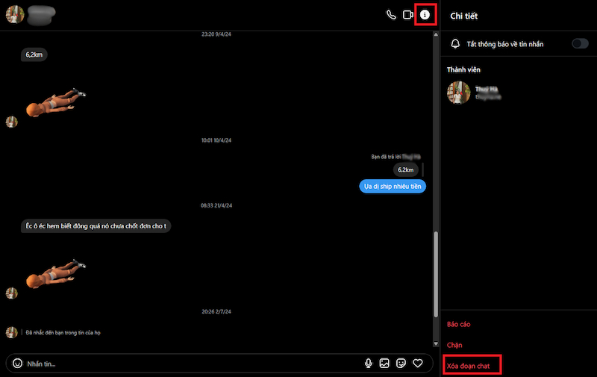Viewport: 597px width, 377px height.
Task: Attach a photo using the image icon
Action: [384, 364]
